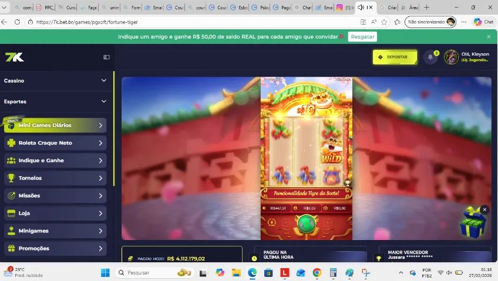Open Torneios menu item
498x281 pixels.
[x=55, y=178]
